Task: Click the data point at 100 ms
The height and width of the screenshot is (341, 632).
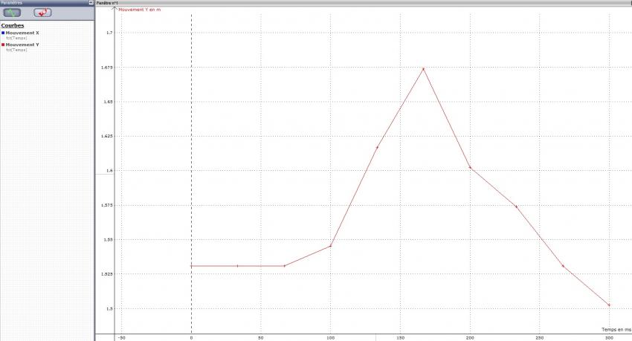Action: 331,246
